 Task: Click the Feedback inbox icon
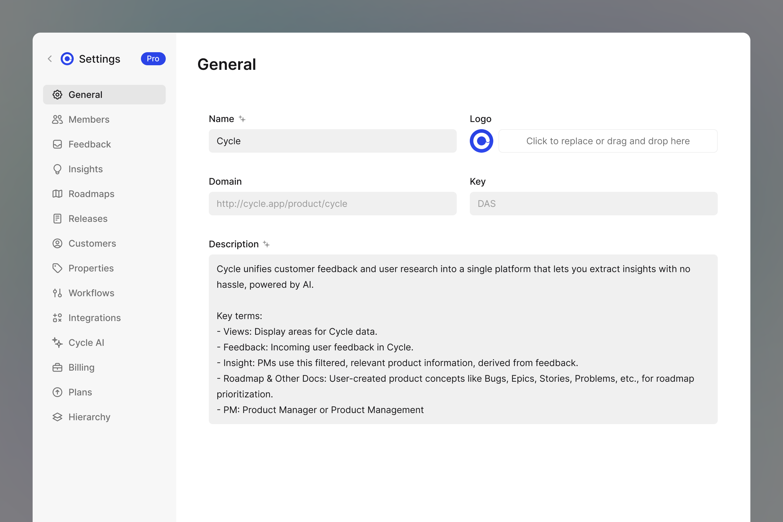57,144
